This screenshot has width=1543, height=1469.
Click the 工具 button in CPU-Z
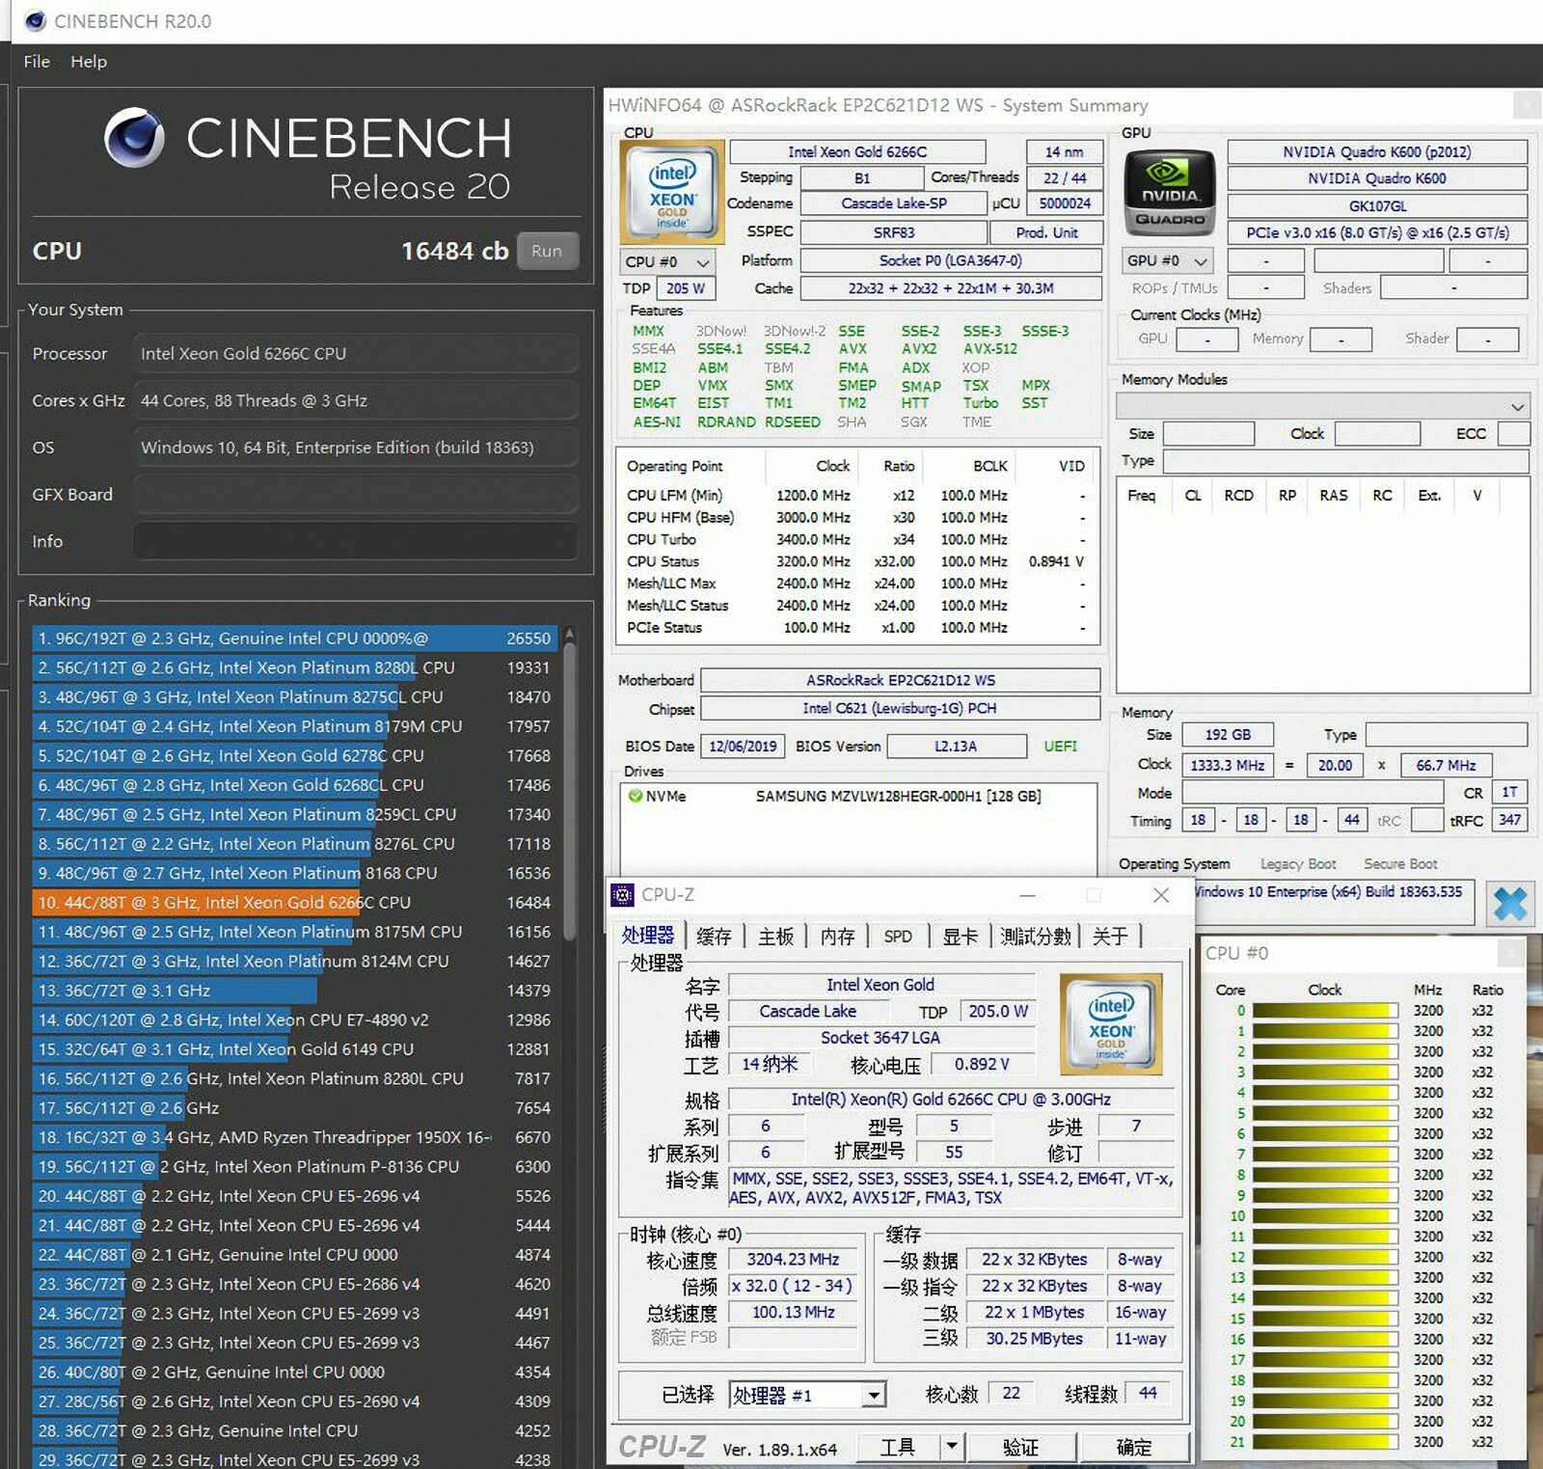pyautogui.click(x=898, y=1446)
